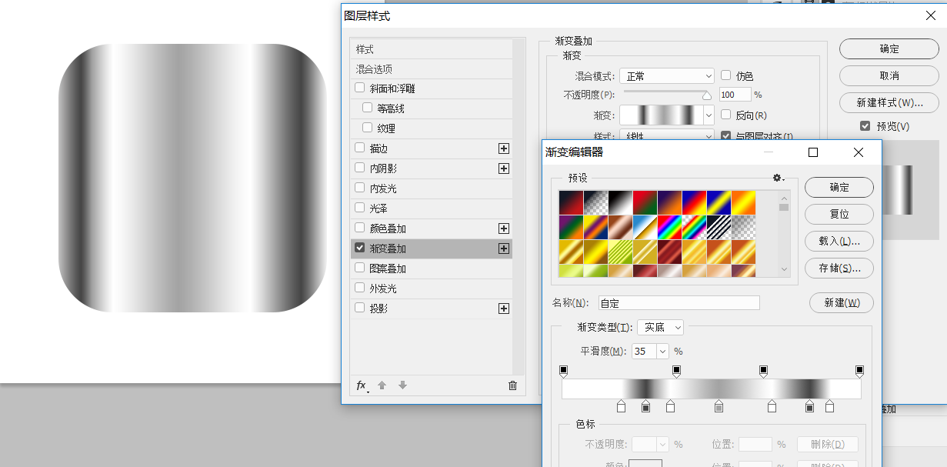Select the 外发光 row in styles list
The width and height of the screenshot is (947, 467).
[x=431, y=289]
